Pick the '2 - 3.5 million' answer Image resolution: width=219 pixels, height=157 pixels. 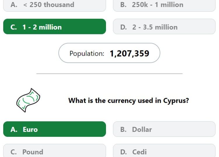click(x=164, y=26)
